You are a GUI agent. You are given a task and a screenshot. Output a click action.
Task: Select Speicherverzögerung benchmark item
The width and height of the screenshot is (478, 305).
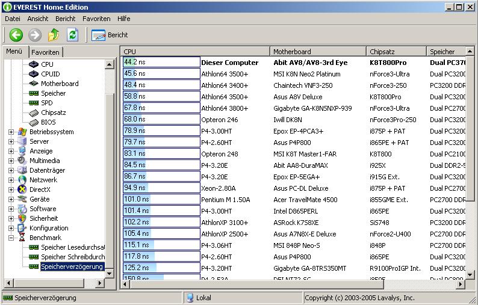(72, 266)
